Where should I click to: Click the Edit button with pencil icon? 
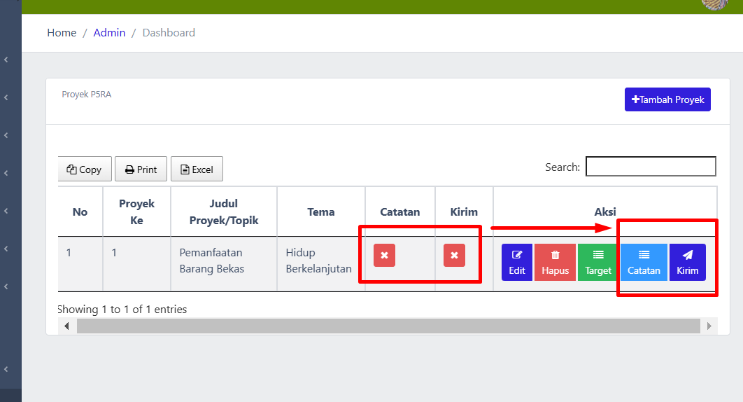pos(517,263)
